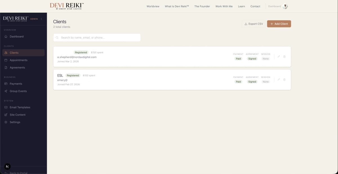Open the Worldview navigation item
Screen dimensions: 338x174
pos(153,6)
